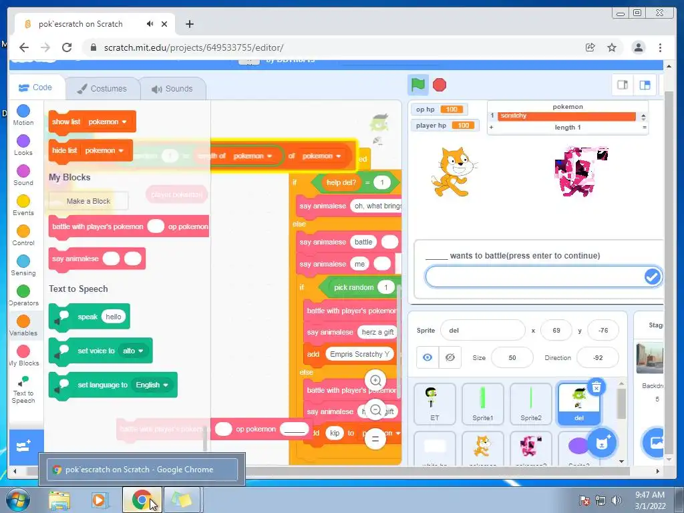Zoom in on the code workspace

point(375,380)
